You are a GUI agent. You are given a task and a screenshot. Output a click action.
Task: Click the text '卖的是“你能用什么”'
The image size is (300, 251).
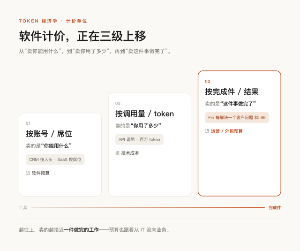coord(49,146)
